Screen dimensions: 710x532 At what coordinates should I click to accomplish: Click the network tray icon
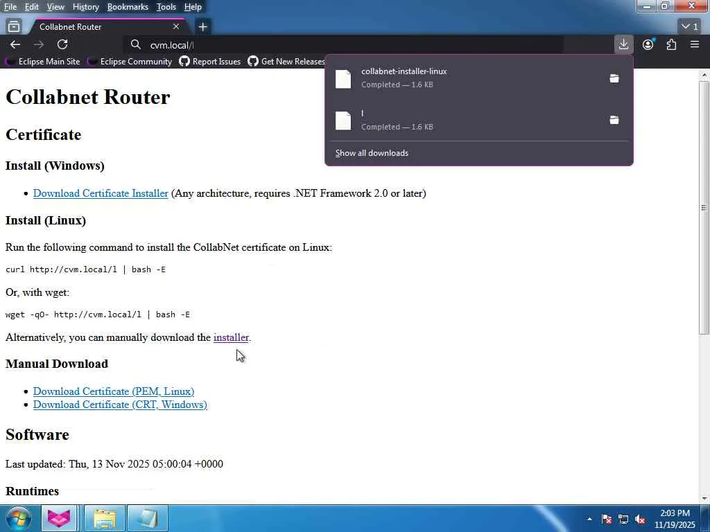point(623,519)
